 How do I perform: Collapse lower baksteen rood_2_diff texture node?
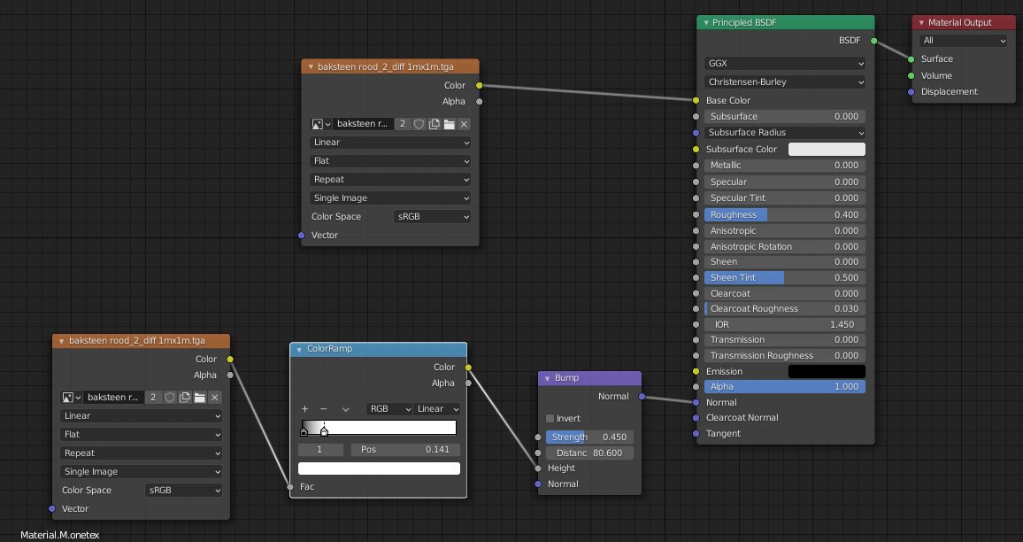tap(61, 341)
